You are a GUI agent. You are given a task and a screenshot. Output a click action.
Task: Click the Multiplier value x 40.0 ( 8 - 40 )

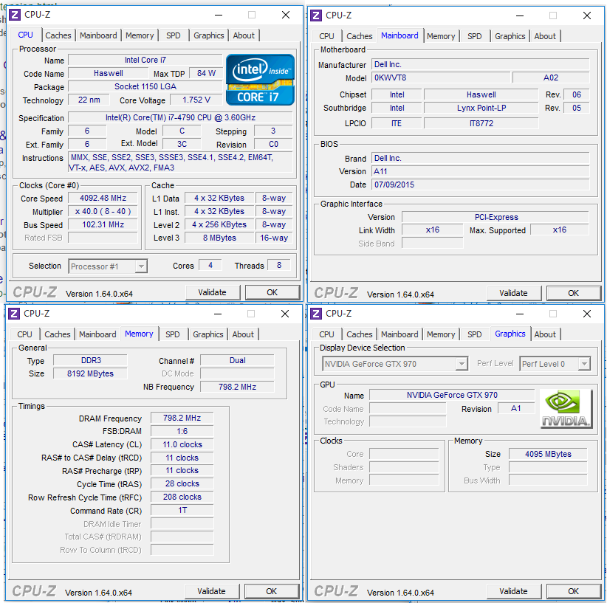pyautogui.click(x=103, y=212)
